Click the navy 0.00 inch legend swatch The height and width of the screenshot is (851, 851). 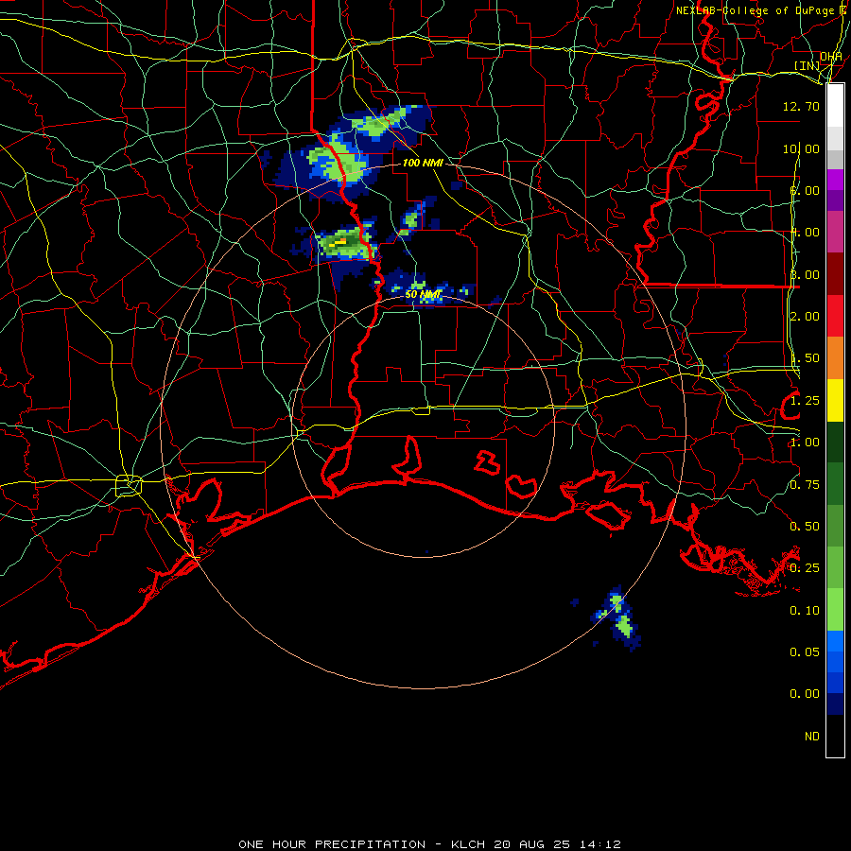835,703
